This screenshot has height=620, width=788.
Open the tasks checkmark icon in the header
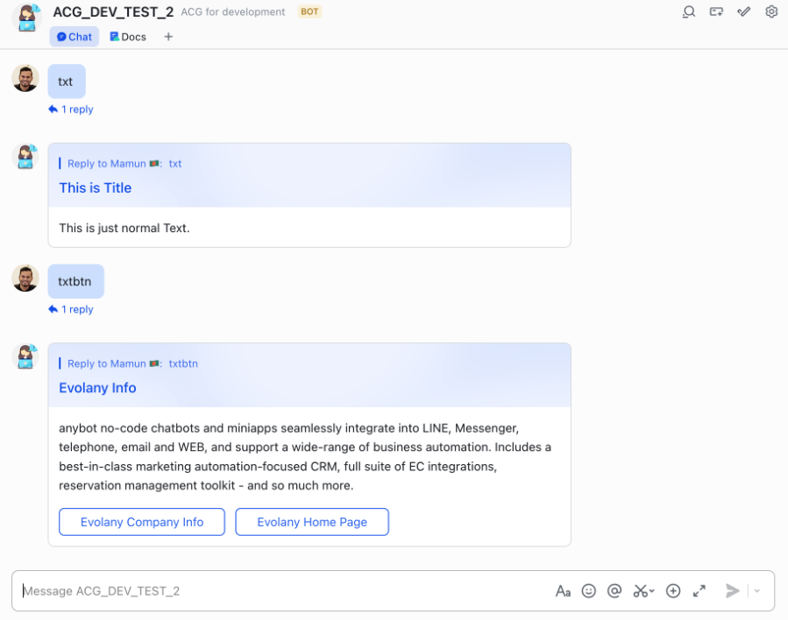744,12
